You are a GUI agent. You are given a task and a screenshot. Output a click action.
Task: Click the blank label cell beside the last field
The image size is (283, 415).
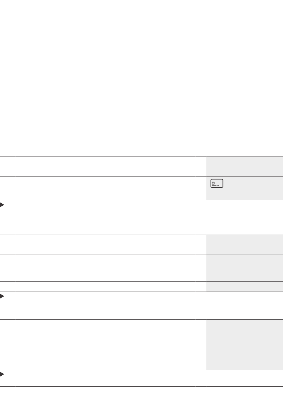pos(103,361)
